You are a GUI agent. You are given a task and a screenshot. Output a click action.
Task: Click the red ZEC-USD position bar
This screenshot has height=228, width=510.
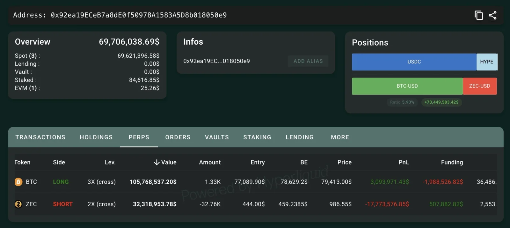[480, 86]
